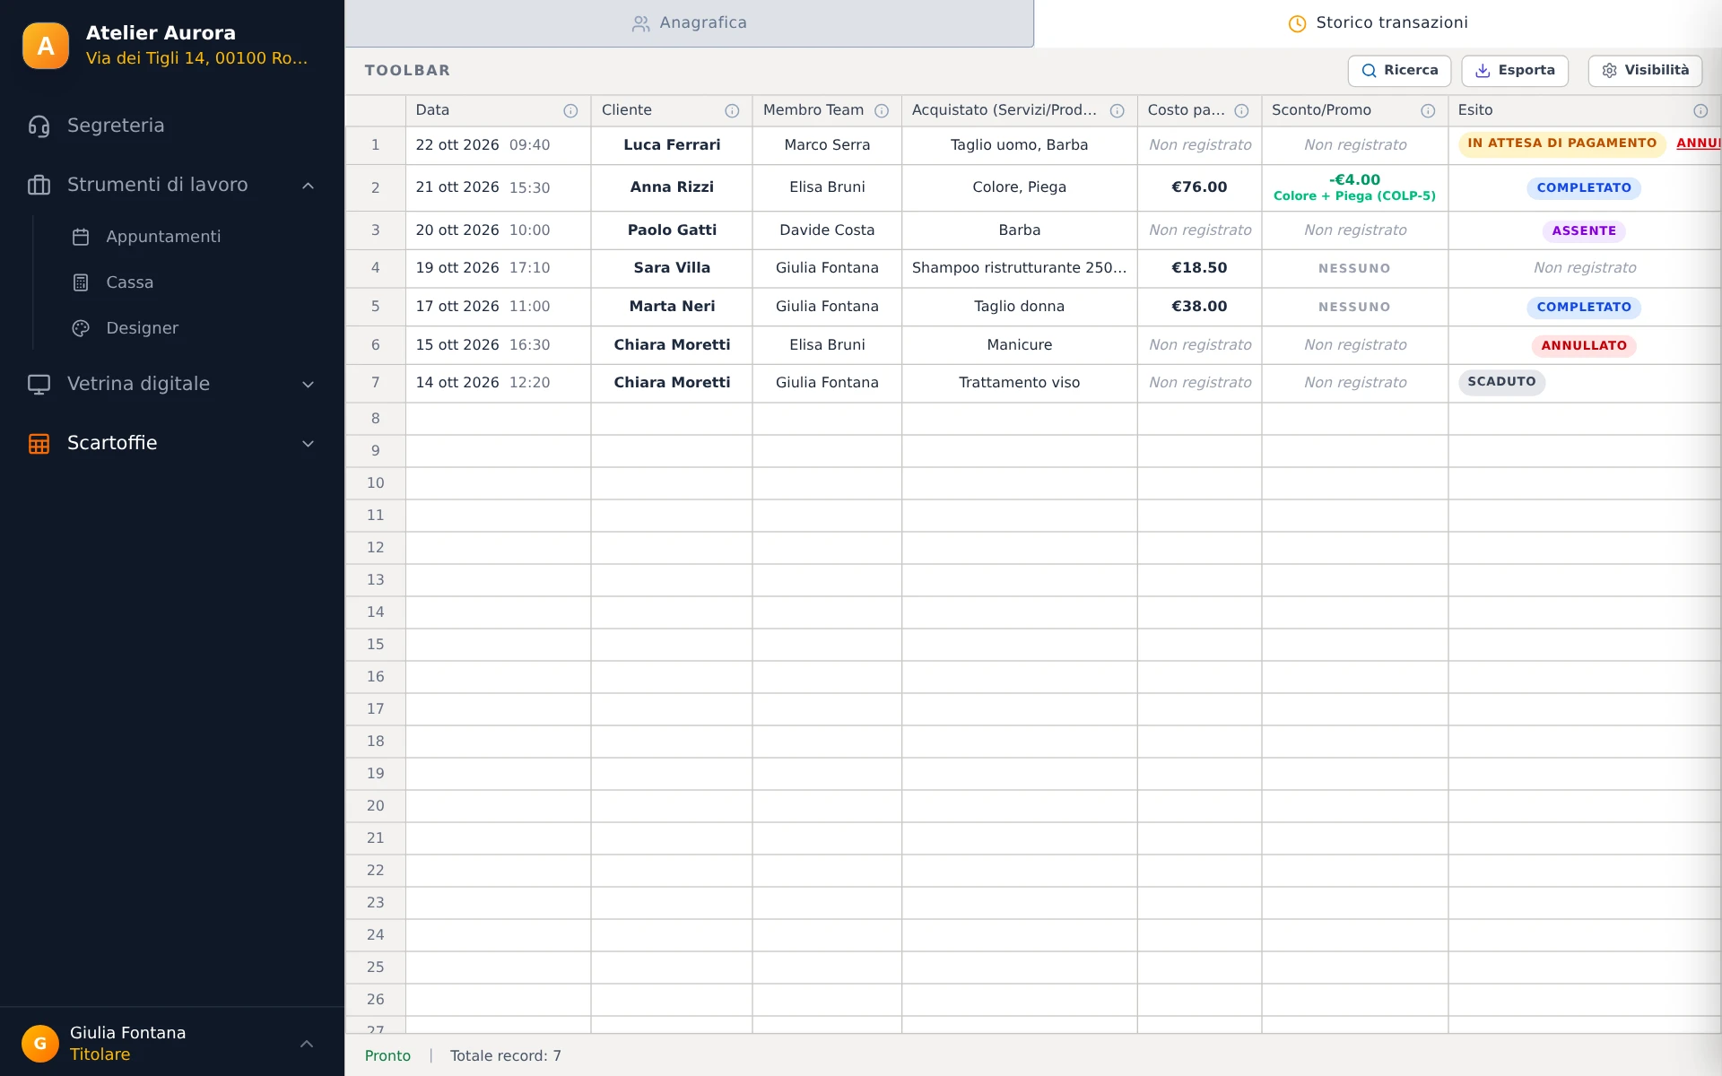Click the IN ATTESA DI PAGAMENTO badge

1561,143
